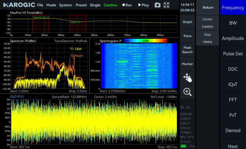Image resolution: width=246 pixels, height=149 pixels.
Task: Click the Center: 2.44GHz readout in IQvT
Action: (x=106, y=97)
